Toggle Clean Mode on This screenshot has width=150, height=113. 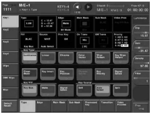point(30,74)
